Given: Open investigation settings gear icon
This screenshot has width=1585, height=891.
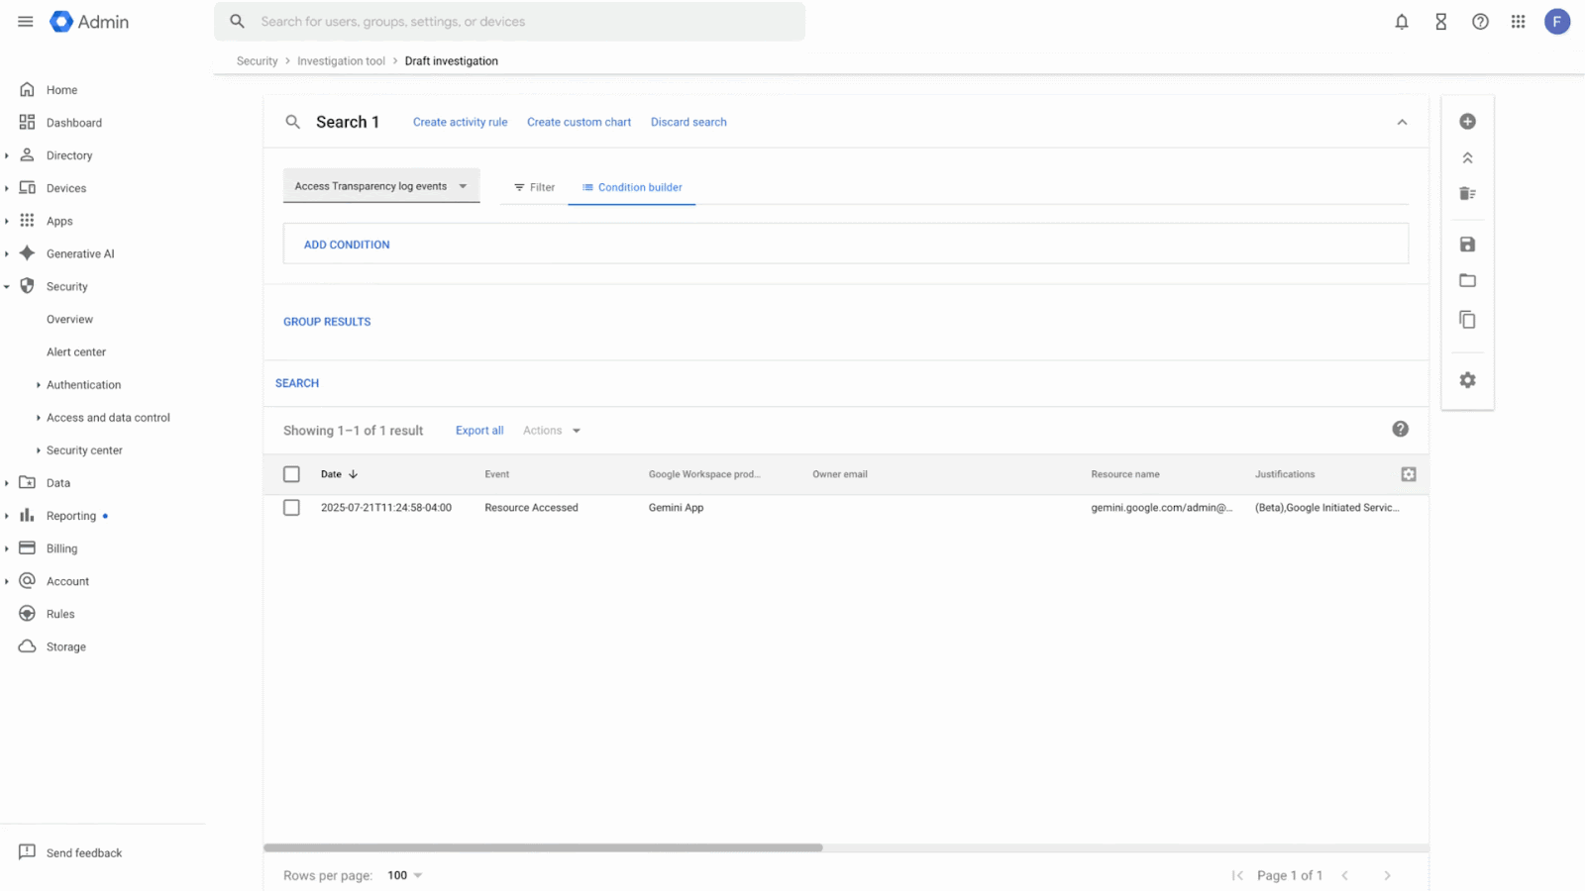Looking at the screenshot, I should [x=1467, y=380].
